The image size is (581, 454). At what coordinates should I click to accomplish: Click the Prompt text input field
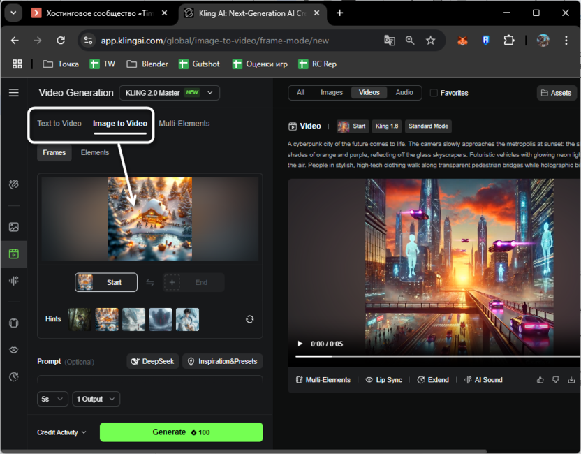click(150, 379)
